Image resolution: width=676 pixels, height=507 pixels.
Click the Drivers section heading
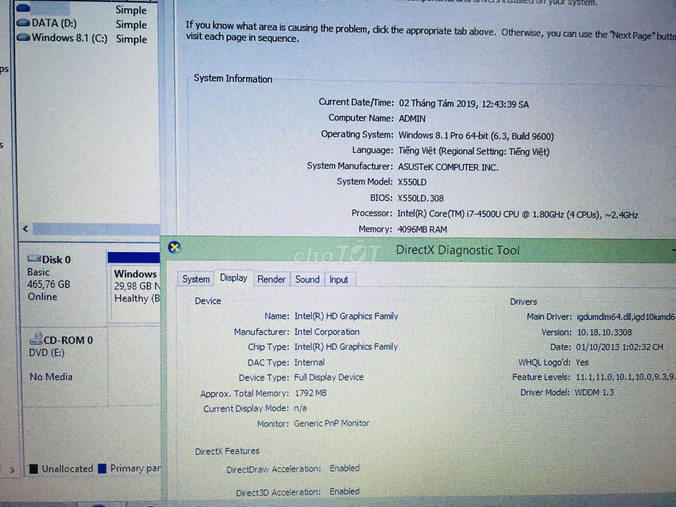(523, 301)
